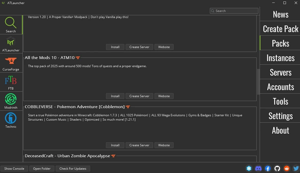Open the Facebook icon link
This screenshot has height=173, width=300.
(268, 168)
